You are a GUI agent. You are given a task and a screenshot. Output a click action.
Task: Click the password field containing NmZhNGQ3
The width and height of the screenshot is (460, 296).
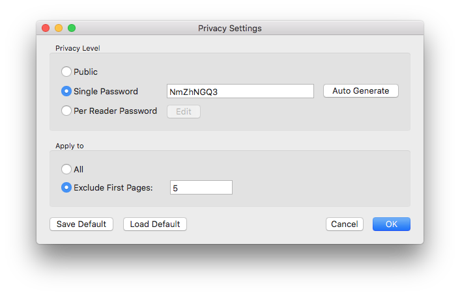point(240,91)
